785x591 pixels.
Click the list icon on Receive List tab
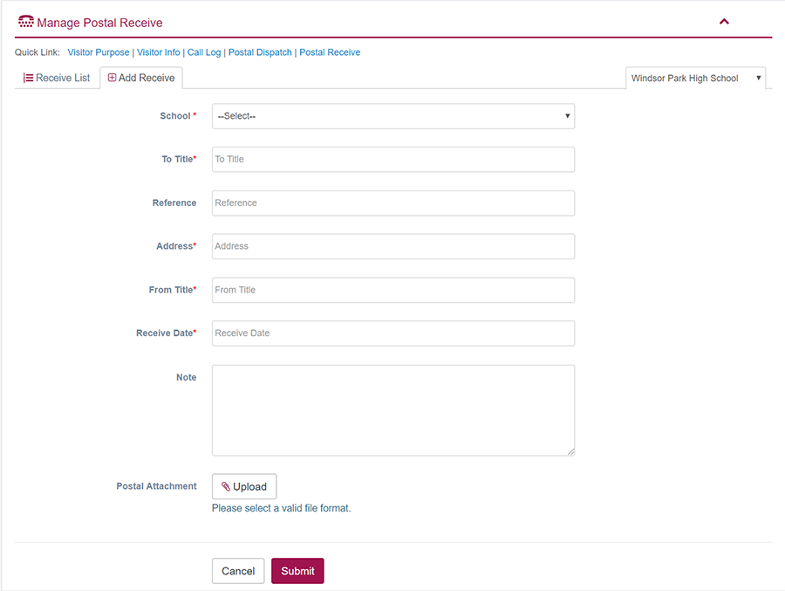[x=28, y=78]
